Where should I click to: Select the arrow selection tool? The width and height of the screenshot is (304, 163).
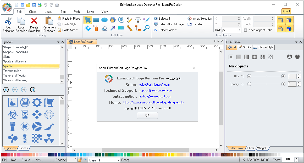click(x=88, y=20)
